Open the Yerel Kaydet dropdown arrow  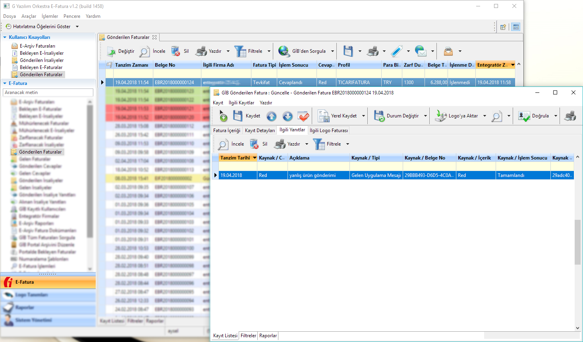[363, 116]
